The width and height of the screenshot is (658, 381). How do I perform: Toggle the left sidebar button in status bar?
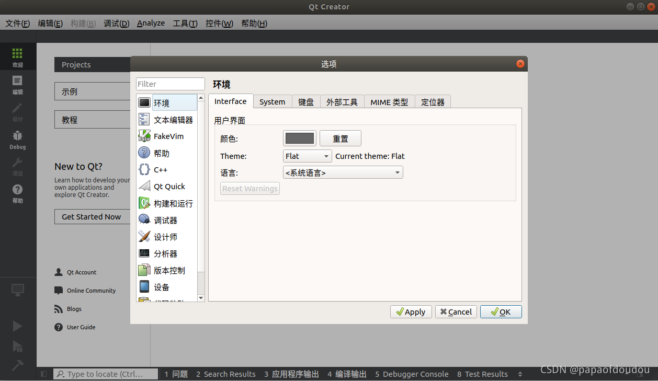click(43, 374)
